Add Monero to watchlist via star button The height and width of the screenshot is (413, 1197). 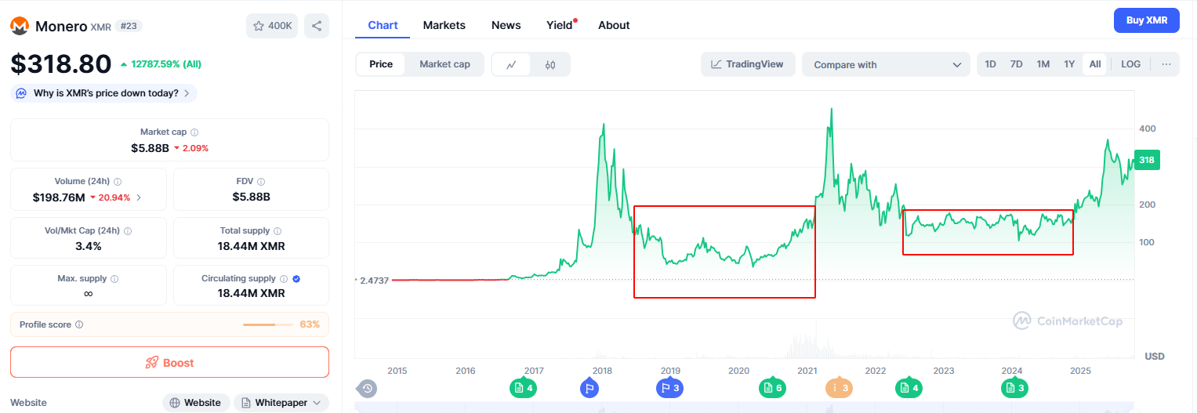tap(271, 26)
